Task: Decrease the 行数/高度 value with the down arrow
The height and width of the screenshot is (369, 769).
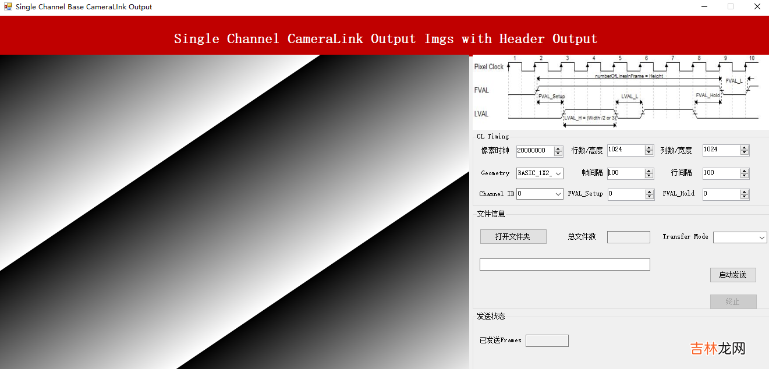Action: click(x=649, y=153)
